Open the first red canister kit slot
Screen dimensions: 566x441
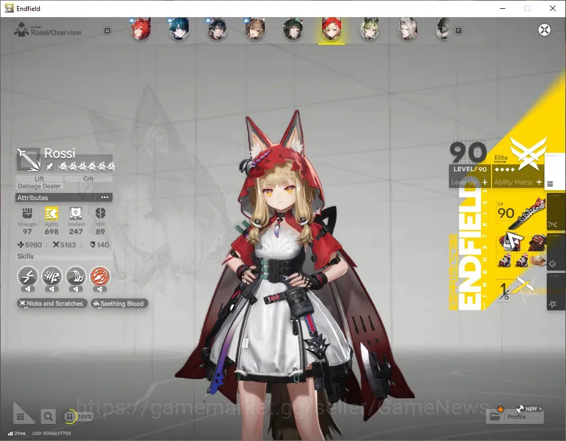(x=504, y=260)
